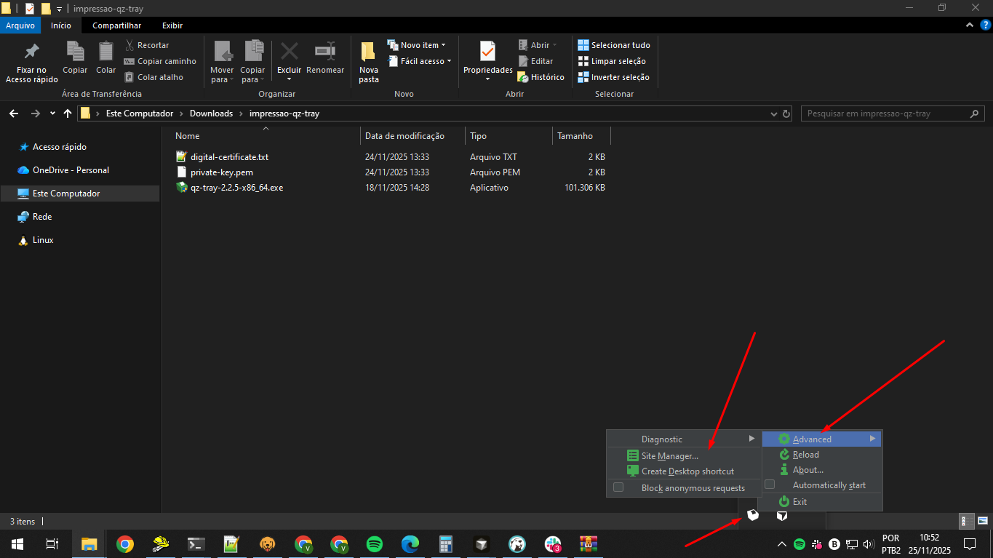Switch to large icons view toggle
Screen dimensions: 993x558
pyautogui.click(x=982, y=521)
